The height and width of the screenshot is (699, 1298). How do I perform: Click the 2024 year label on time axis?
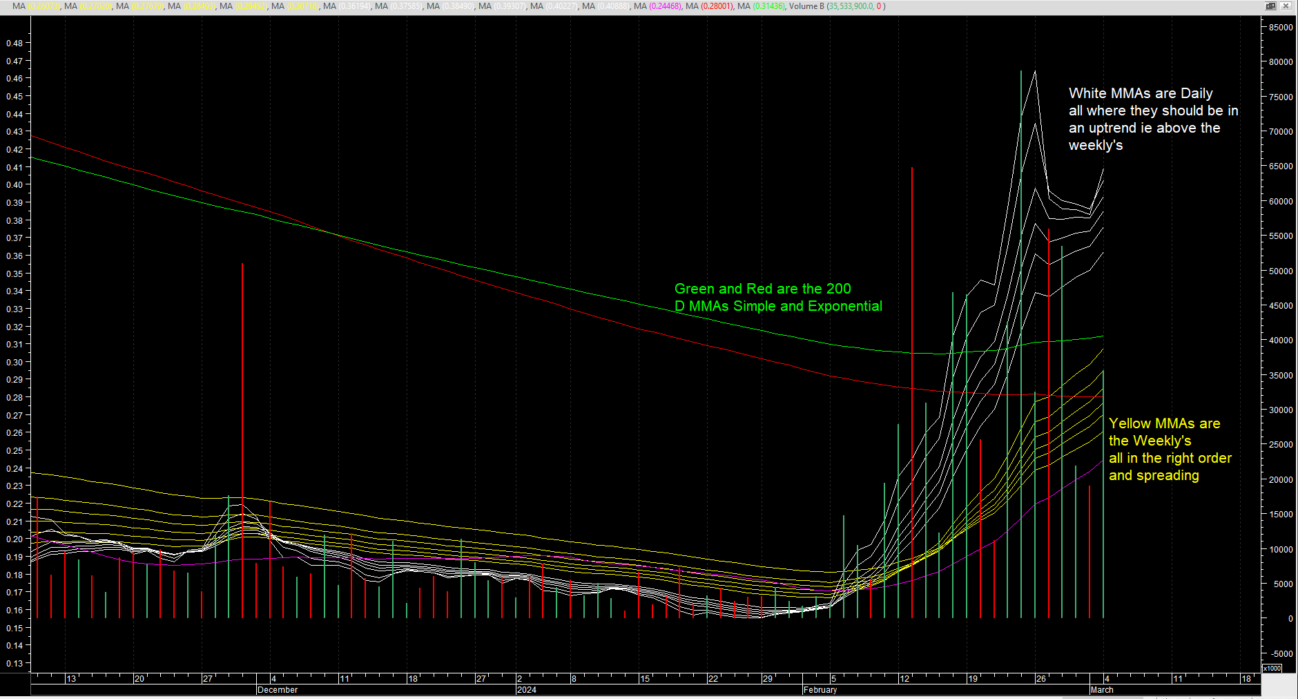[527, 690]
